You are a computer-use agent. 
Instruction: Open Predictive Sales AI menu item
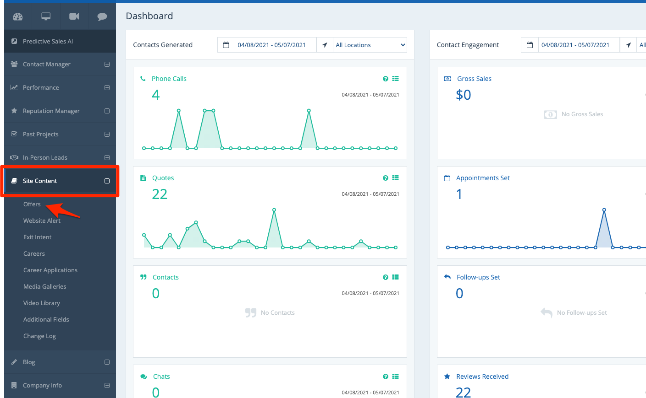click(48, 42)
